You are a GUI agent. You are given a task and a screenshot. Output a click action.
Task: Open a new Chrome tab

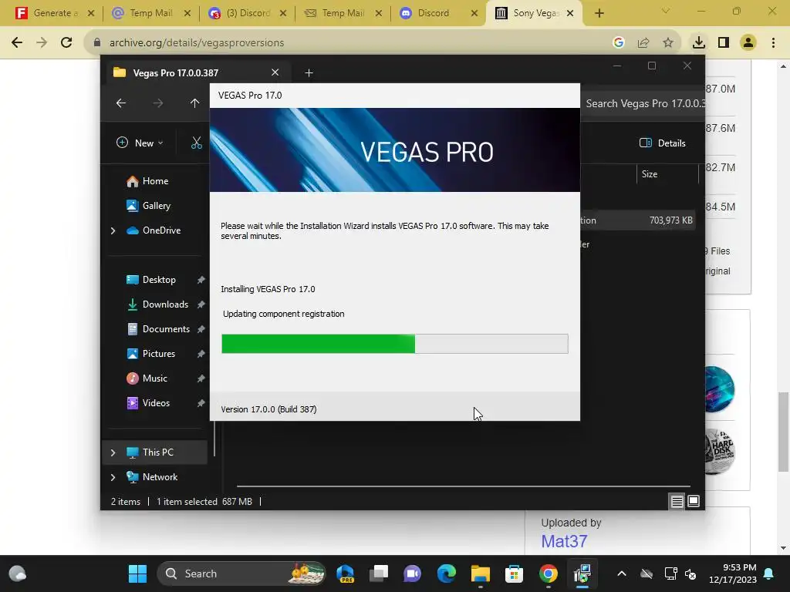pos(599,13)
